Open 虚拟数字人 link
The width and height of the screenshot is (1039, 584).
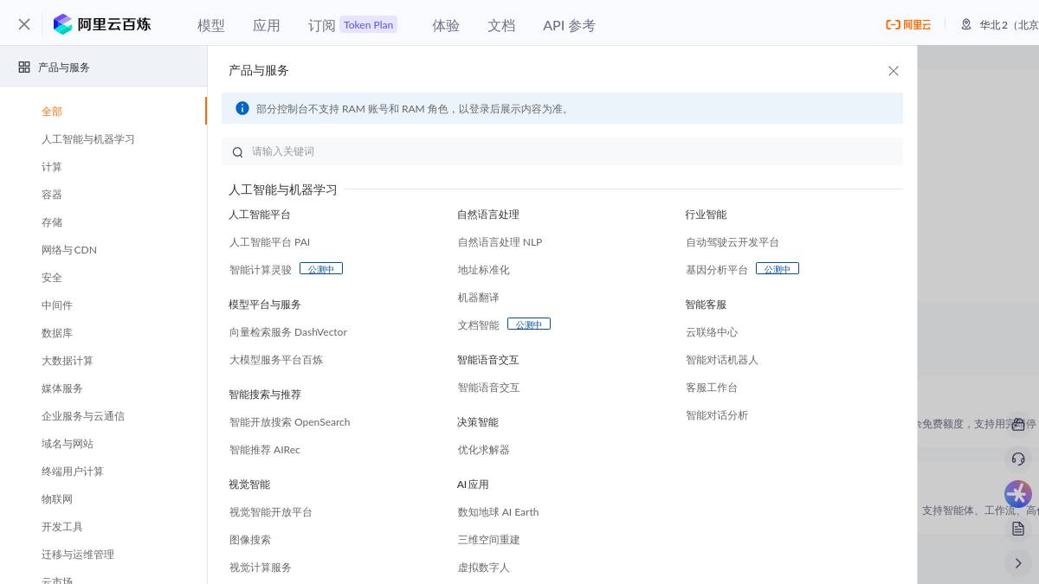[x=484, y=568]
